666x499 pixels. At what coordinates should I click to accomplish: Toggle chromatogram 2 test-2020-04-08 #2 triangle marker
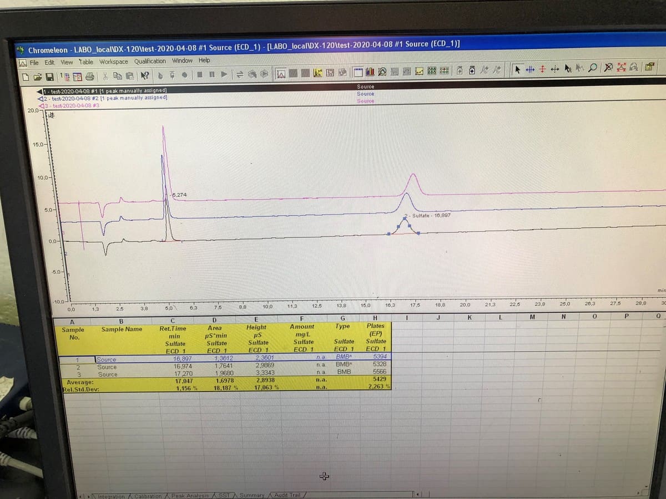pyautogui.click(x=40, y=98)
